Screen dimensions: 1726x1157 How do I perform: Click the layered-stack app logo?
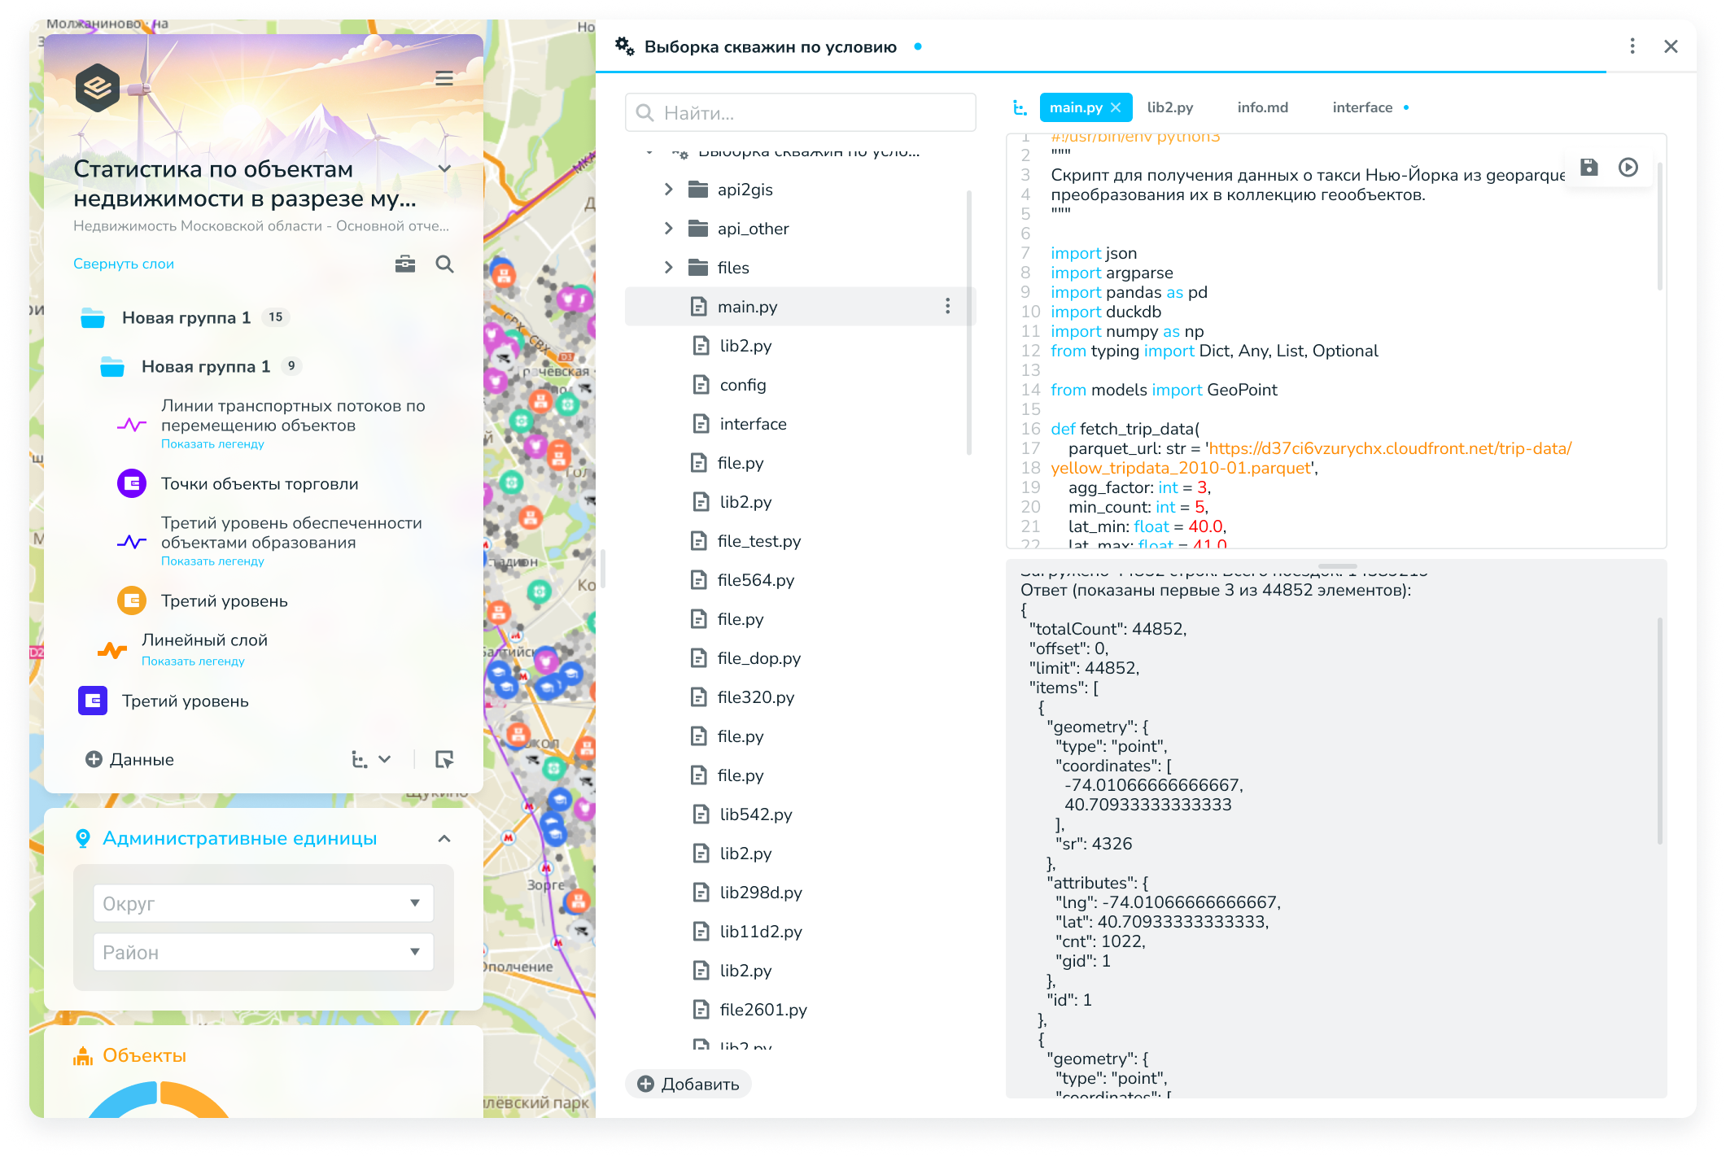point(98,87)
